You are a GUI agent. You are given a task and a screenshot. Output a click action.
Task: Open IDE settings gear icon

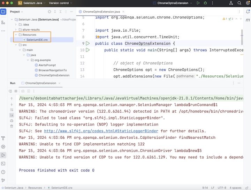coord(248,3)
